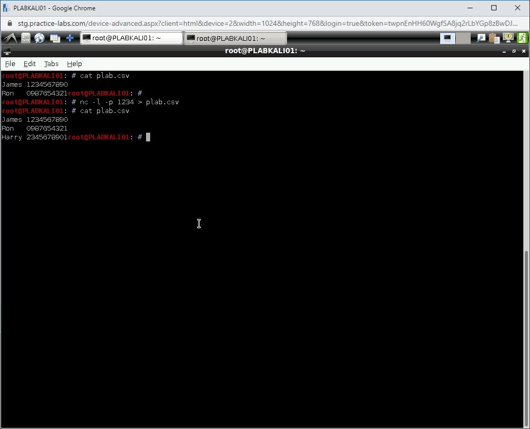Click the Chrome address bar URL
This screenshot has width=530, height=429.
click(258, 24)
